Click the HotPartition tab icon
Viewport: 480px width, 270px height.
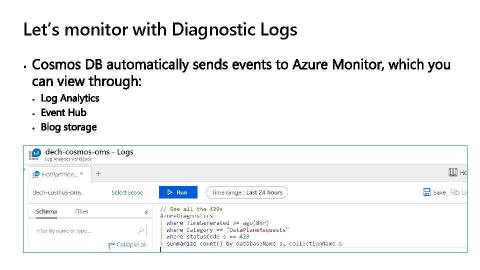pyautogui.click(x=36, y=174)
